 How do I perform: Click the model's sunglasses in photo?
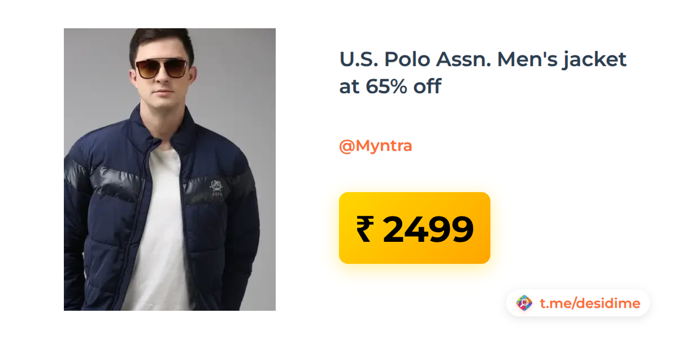[x=162, y=68]
